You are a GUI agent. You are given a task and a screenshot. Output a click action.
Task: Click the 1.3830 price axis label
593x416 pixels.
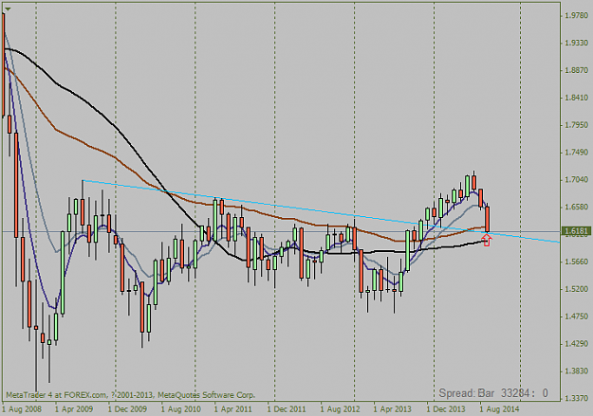pos(577,371)
